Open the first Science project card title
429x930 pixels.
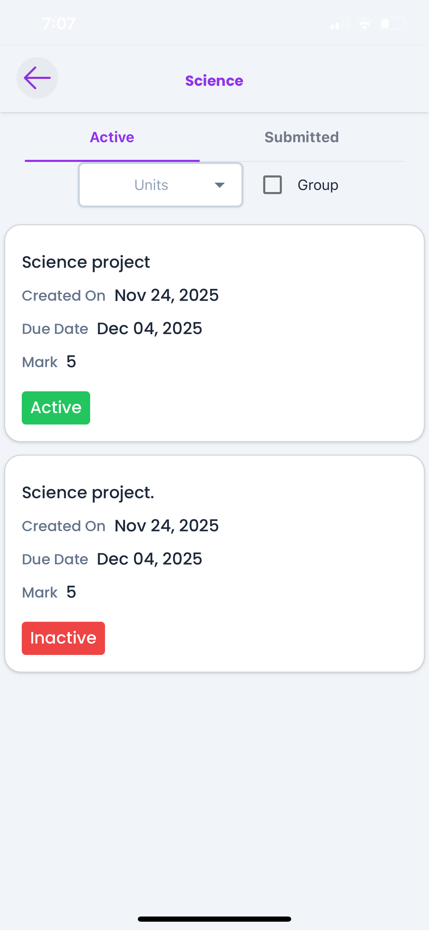[86, 262]
